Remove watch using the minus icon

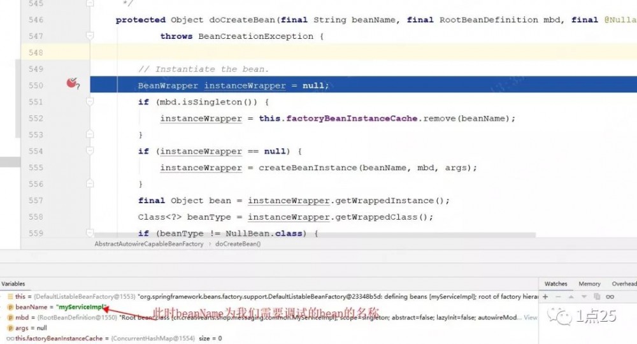(558, 297)
